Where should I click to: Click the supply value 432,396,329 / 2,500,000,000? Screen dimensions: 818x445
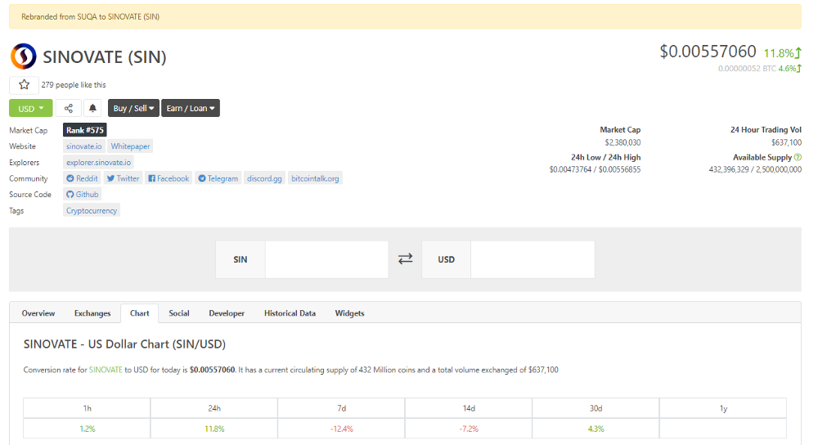click(x=755, y=169)
